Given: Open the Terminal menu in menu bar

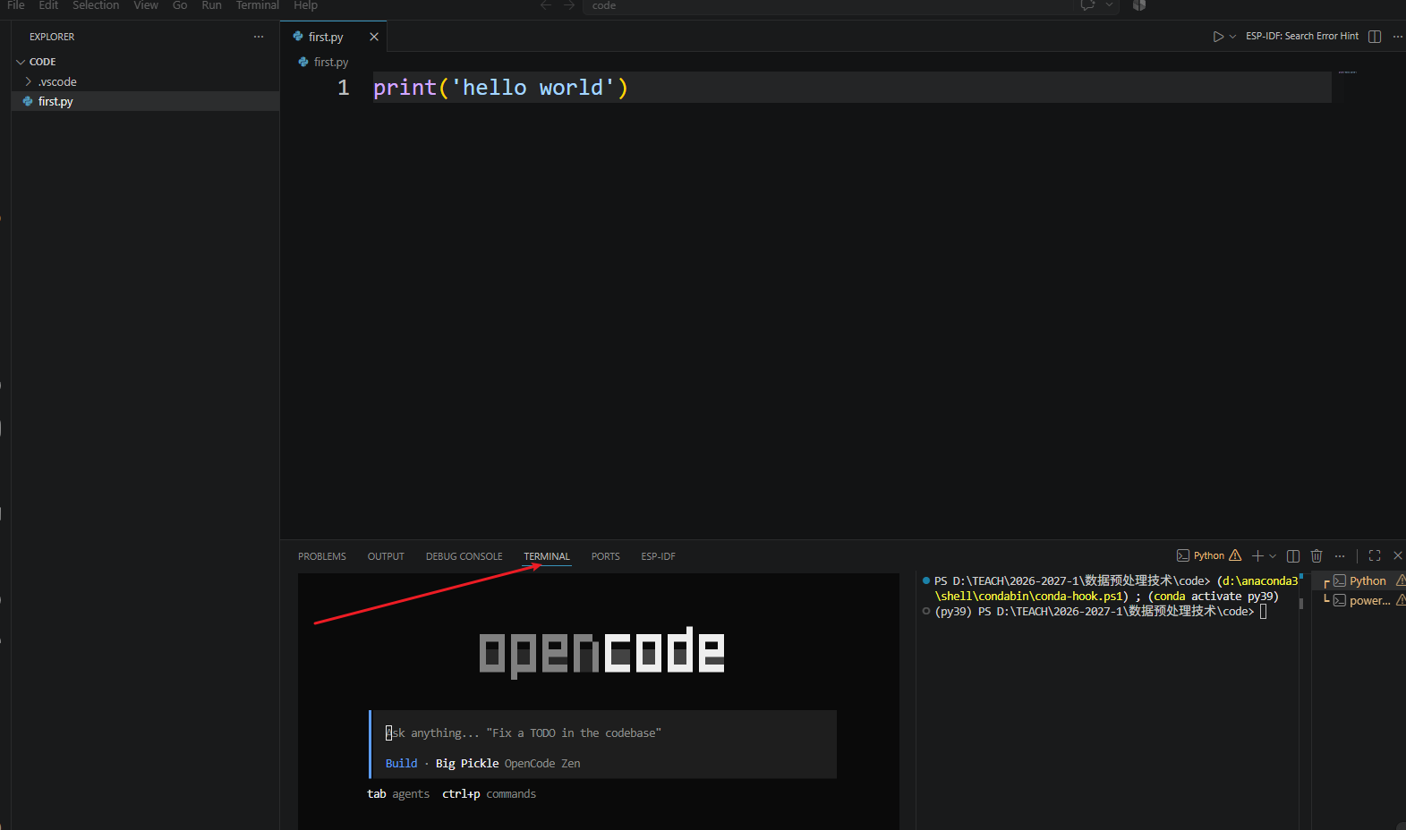Looking at the screenshot, I should 257,5.
